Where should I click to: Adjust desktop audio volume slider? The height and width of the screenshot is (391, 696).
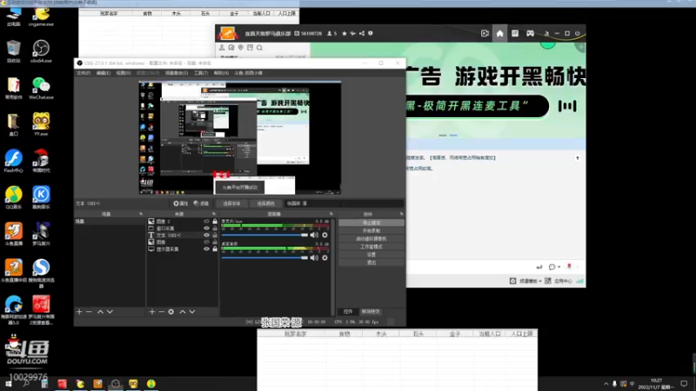tap(264, 257)
